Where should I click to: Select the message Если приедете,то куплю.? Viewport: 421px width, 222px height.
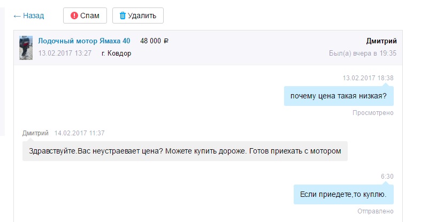[x=343, y=194]
